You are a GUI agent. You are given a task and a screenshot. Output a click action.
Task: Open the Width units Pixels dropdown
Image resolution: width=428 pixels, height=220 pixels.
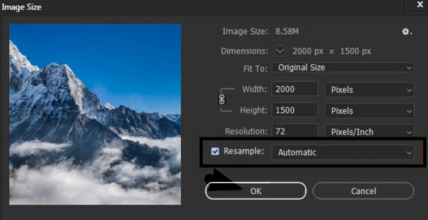pos(369,90)
